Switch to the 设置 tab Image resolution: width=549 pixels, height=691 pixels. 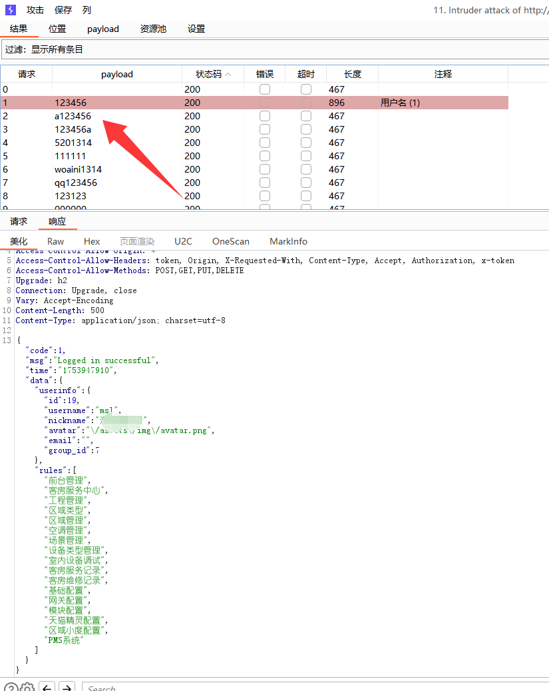click(196, 29)
